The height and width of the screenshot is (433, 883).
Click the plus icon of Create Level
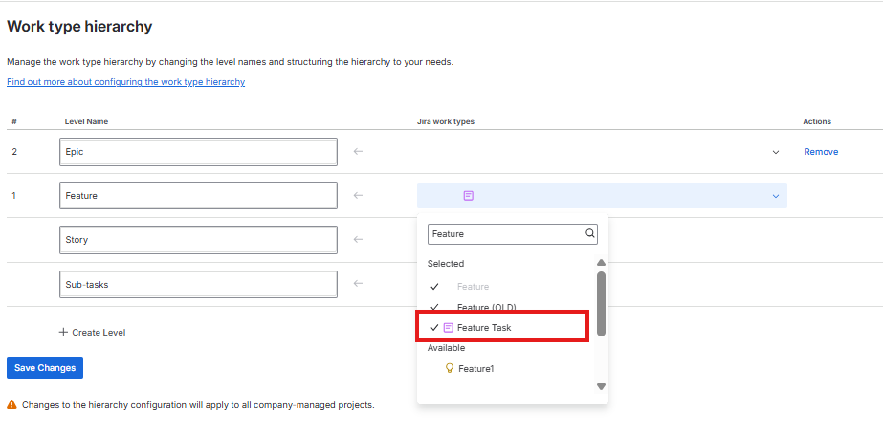(x=63, y=333)
